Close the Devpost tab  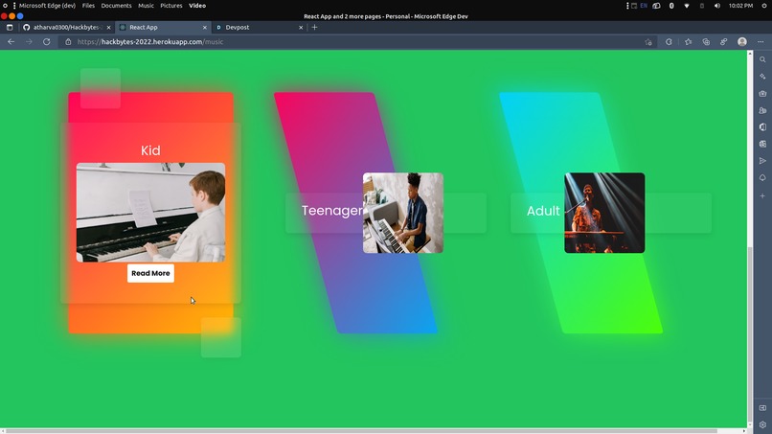coord(301,28)
